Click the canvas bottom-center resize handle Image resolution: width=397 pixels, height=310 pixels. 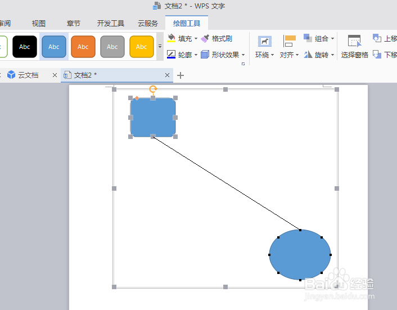(225, 287)
